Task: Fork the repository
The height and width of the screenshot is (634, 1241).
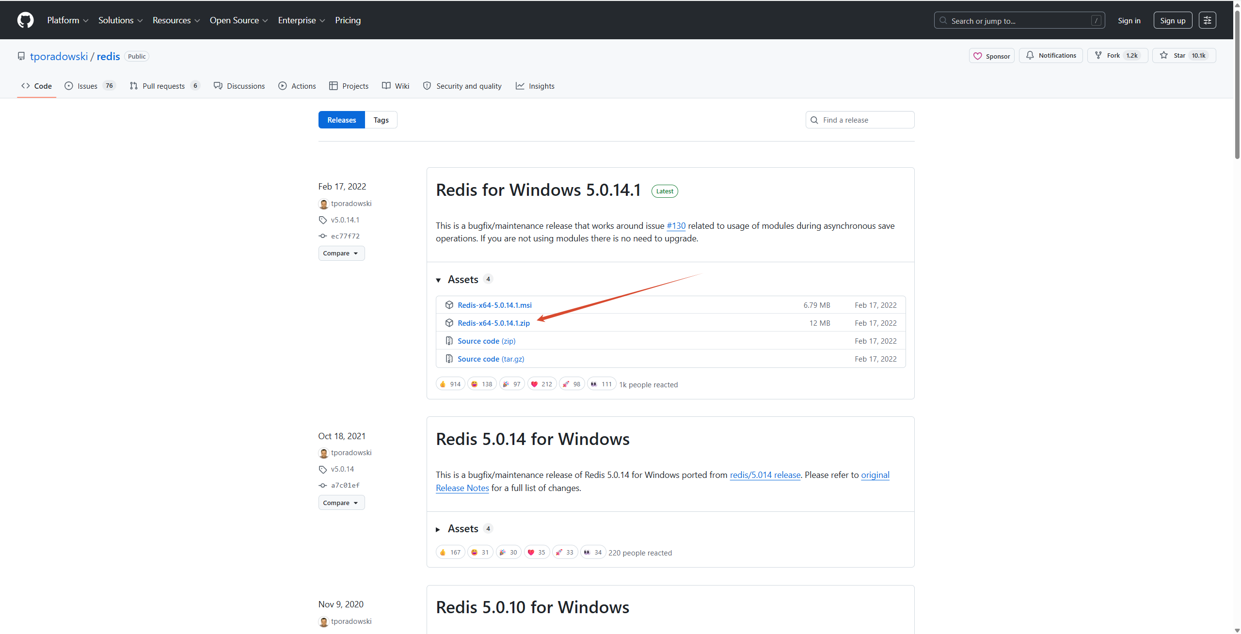Action: pos(1117,56)
